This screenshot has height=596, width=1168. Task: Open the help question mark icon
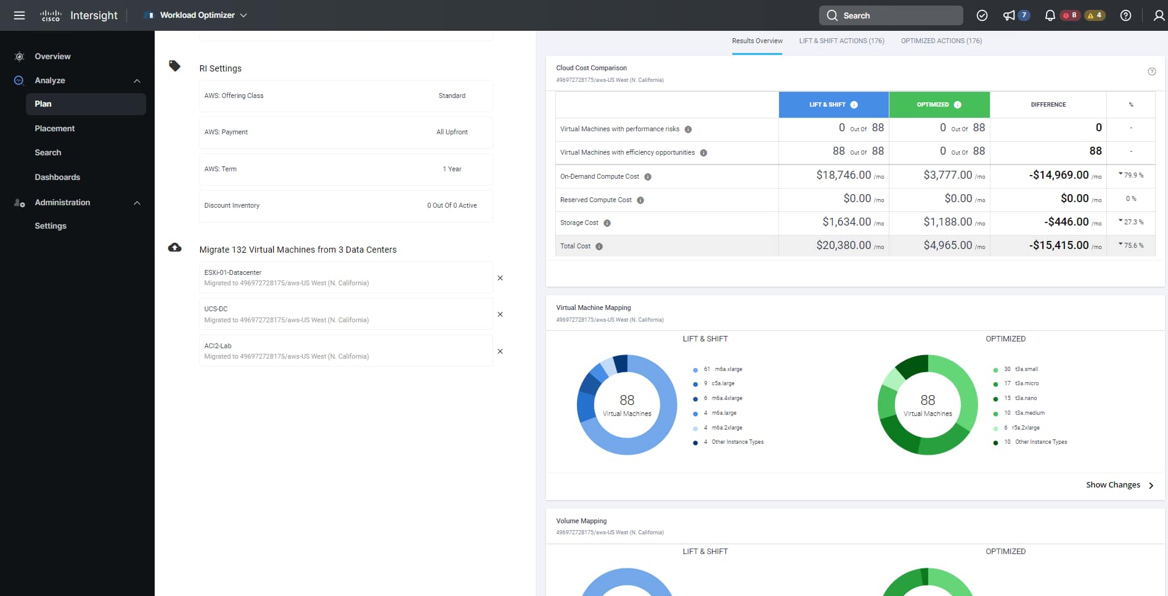pos(1125,15)
